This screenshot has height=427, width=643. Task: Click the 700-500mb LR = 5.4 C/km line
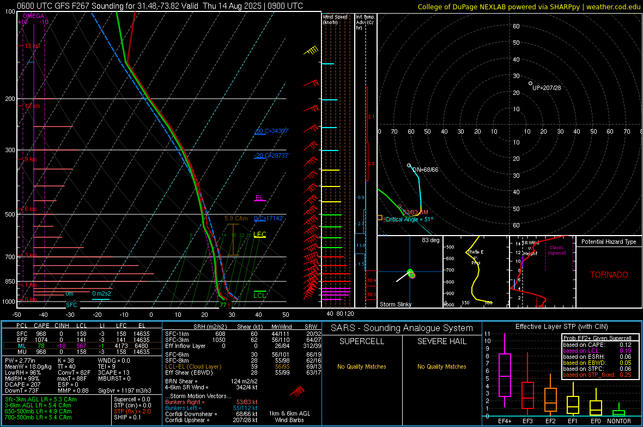[x=38, y=417]
